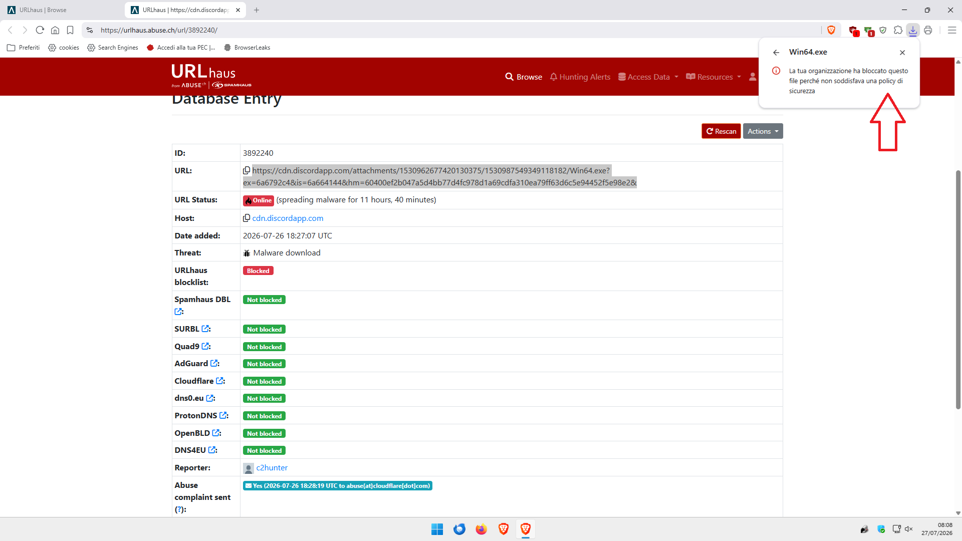Click the URLhaus logo
The image size is (962, 541).
coord(211,76)
